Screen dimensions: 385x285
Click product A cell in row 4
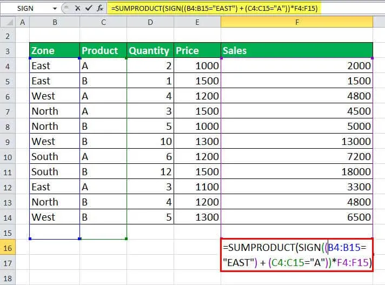point(103,65)
